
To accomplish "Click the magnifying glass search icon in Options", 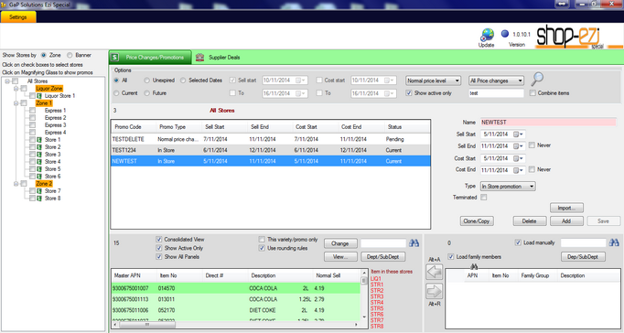I will 537,79.
